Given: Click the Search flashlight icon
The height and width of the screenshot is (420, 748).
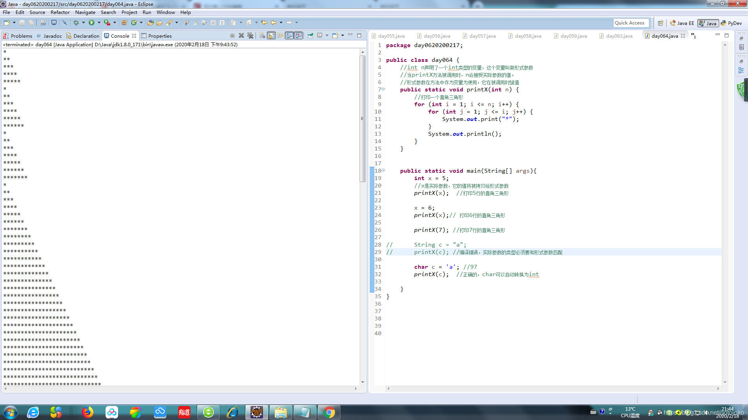Looking at the screenshot, I should (x=169, y=23).
